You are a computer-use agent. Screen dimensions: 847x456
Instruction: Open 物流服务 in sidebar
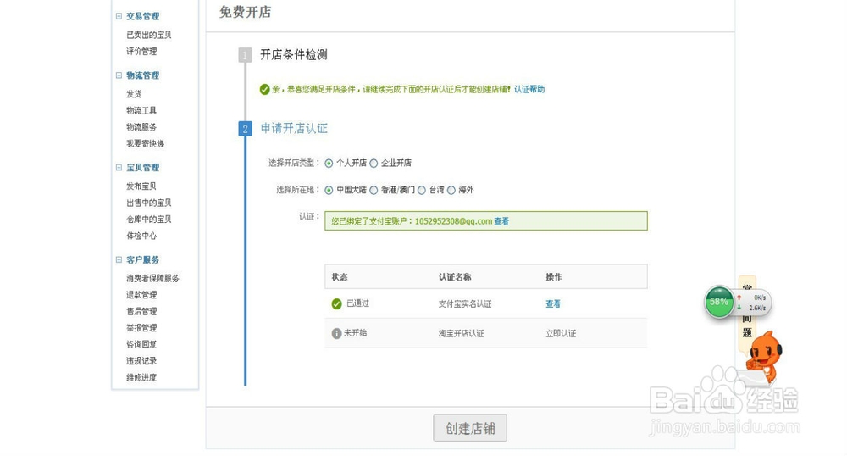141,127
